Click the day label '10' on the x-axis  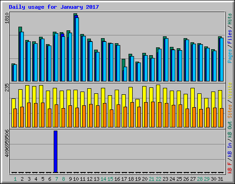pyautogui.click(x=76, y=179)
